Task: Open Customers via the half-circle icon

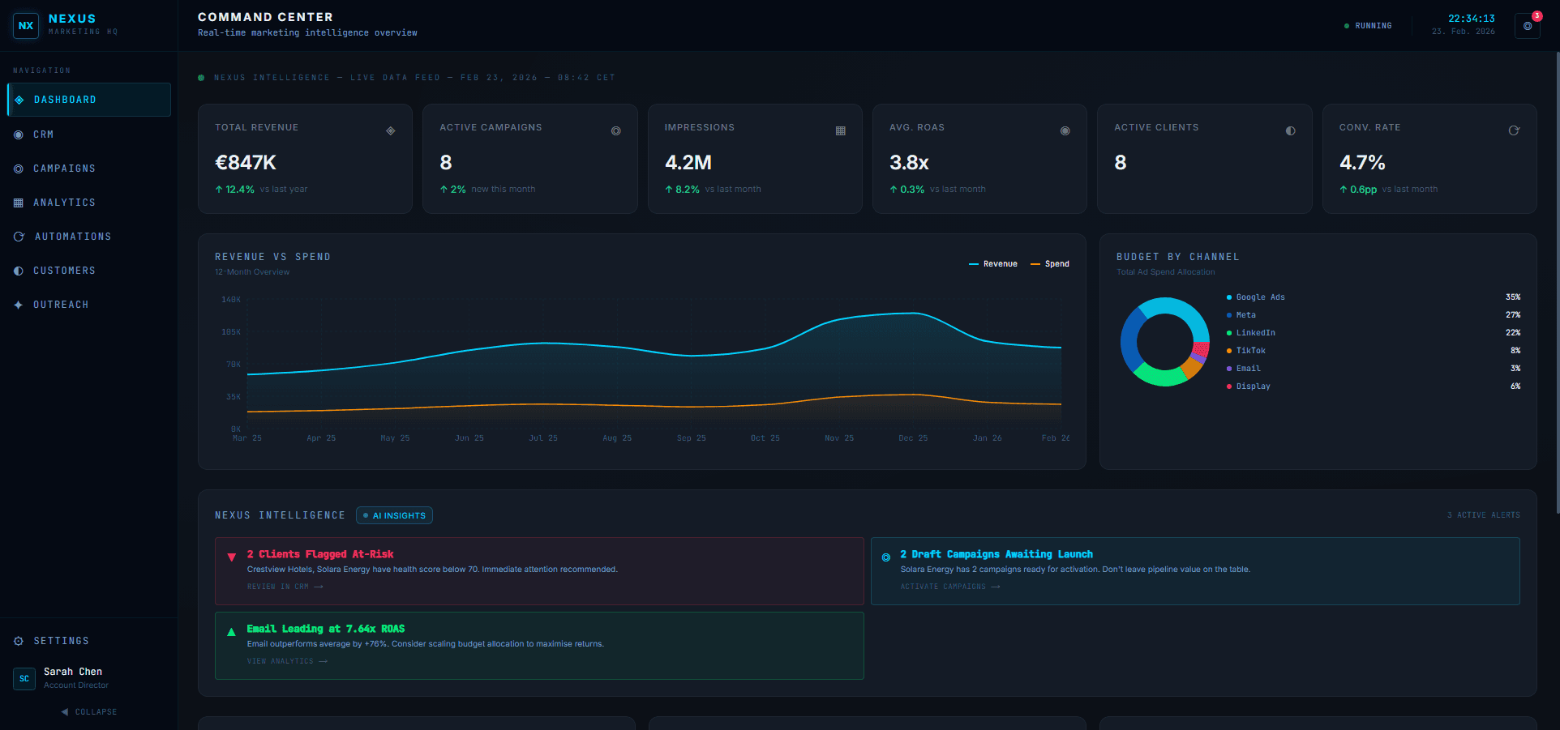Action: click(x=18, y=270)
